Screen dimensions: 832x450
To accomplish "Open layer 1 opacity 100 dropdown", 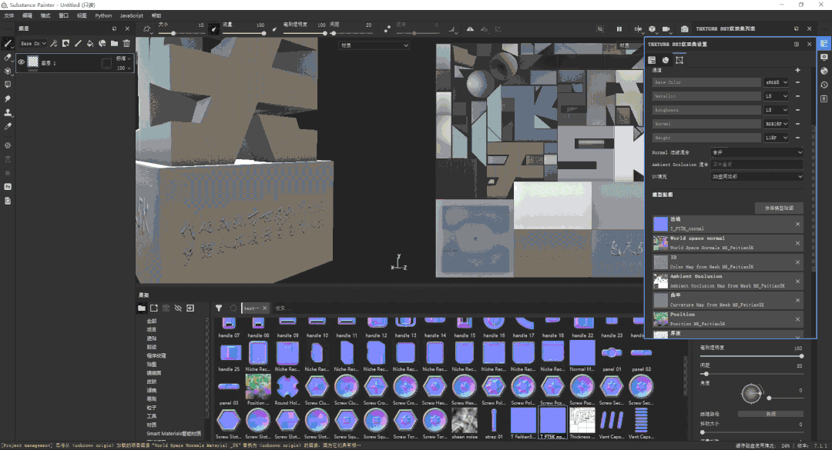I will click(x=123, y=68).
